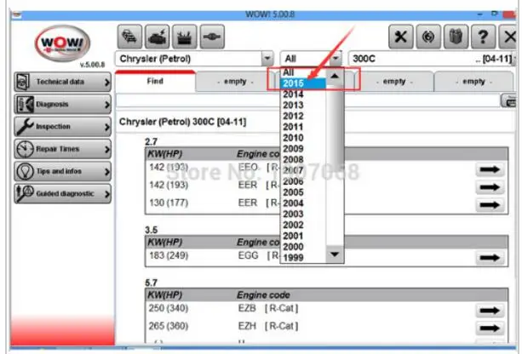
Task: Click the EGG engine code cell
Action: click(x=249, y=255)
